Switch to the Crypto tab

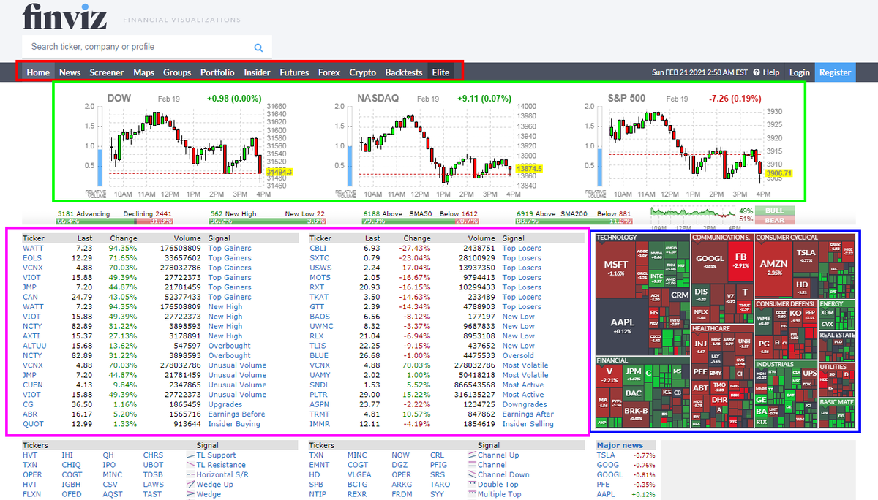(x=363, y=72)
